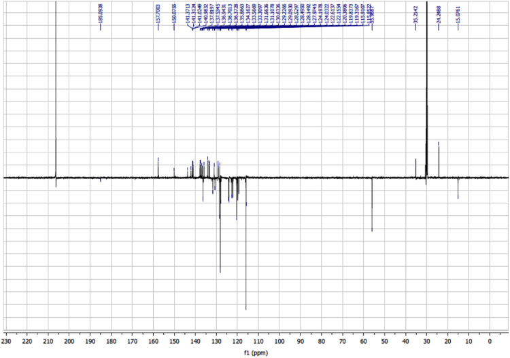Select the 15.0761 peak label

click(x=458, y=14)
